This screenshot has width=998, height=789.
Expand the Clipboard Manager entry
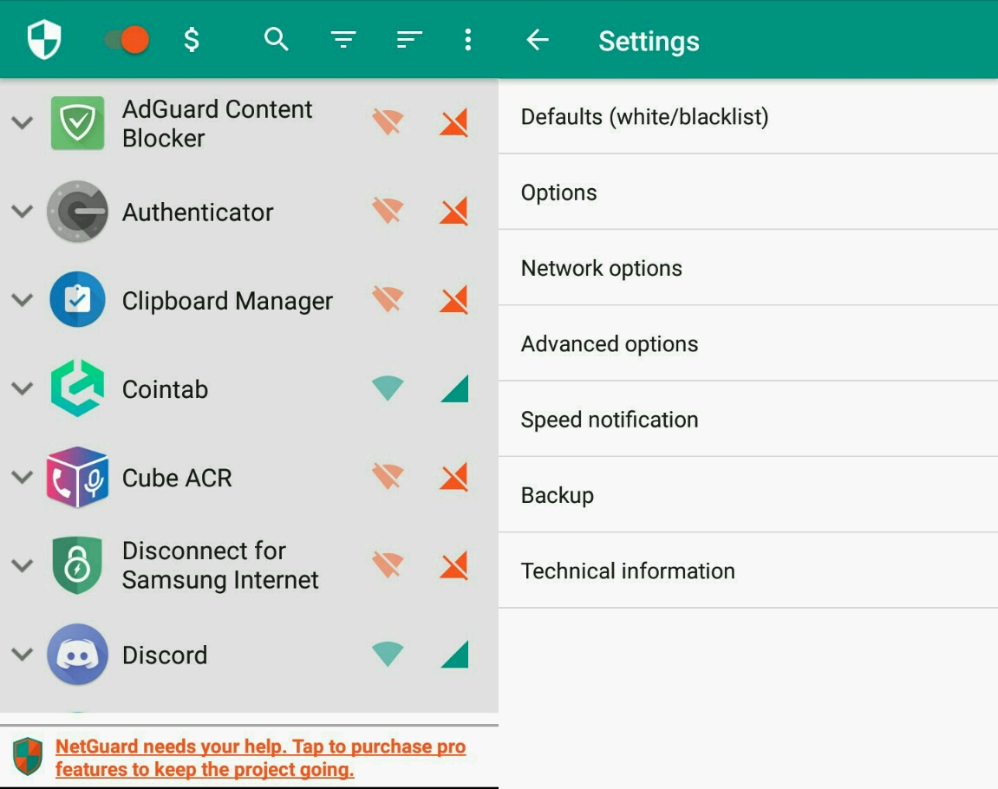[x=23, y=300]
